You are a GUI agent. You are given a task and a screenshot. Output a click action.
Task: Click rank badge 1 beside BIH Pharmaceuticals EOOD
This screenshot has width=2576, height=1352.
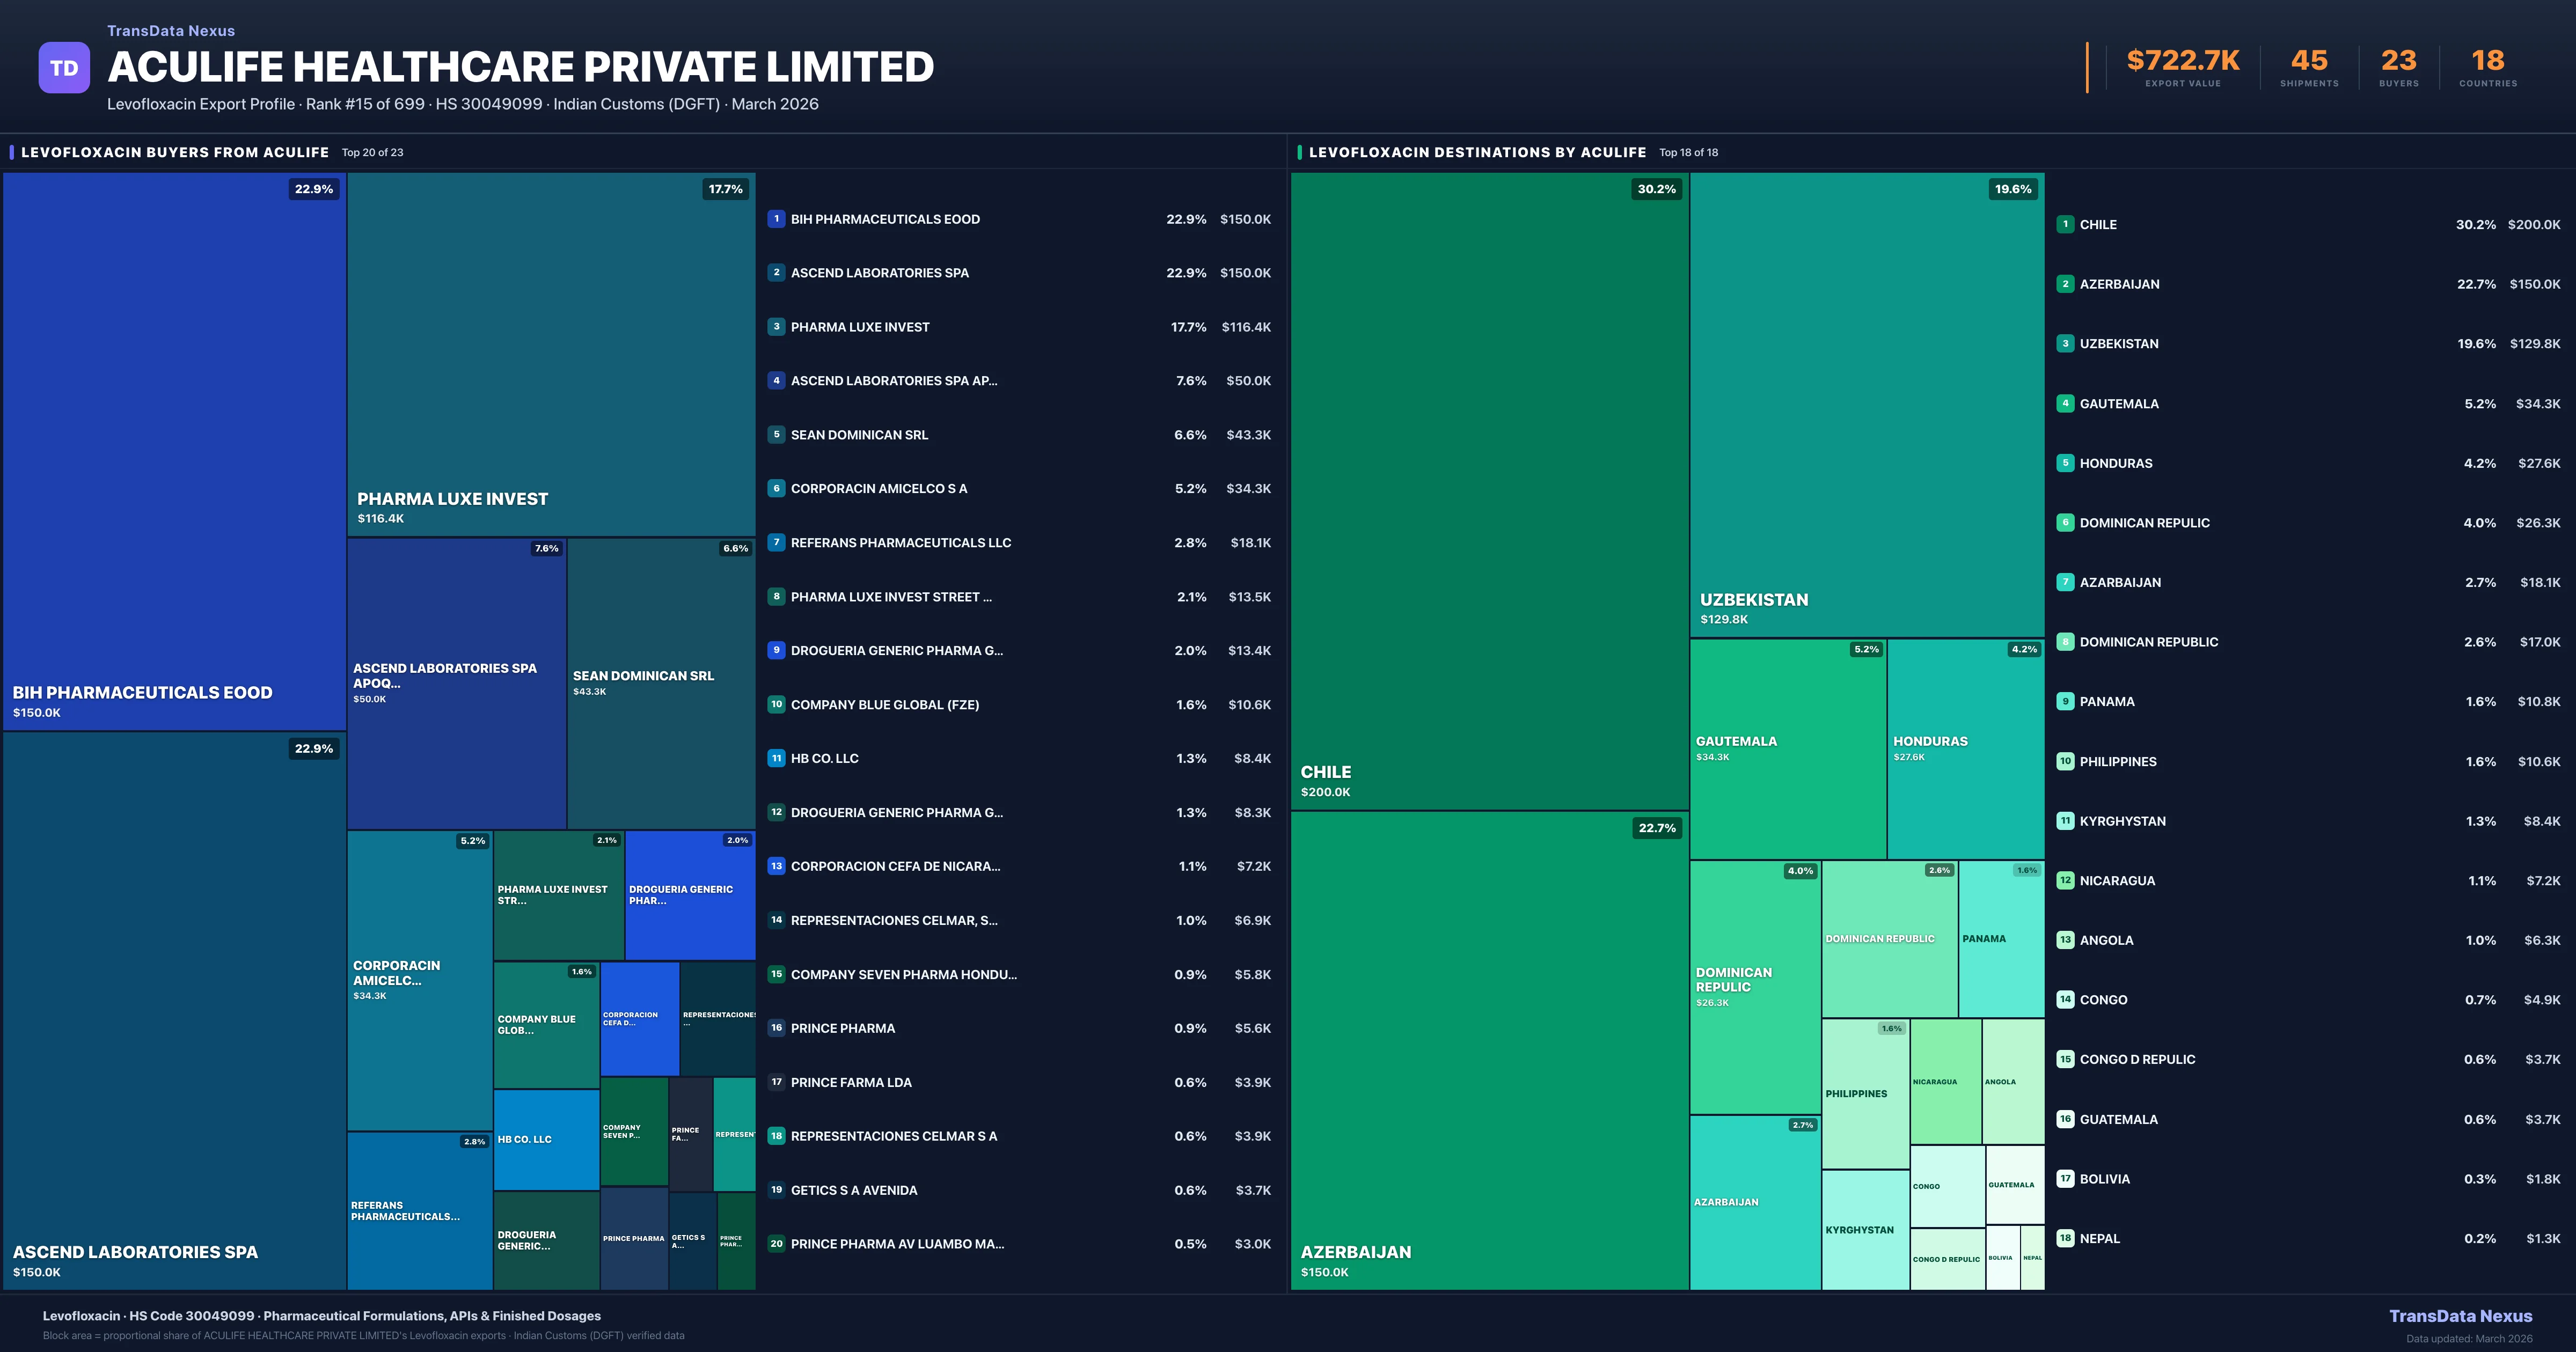776,219
